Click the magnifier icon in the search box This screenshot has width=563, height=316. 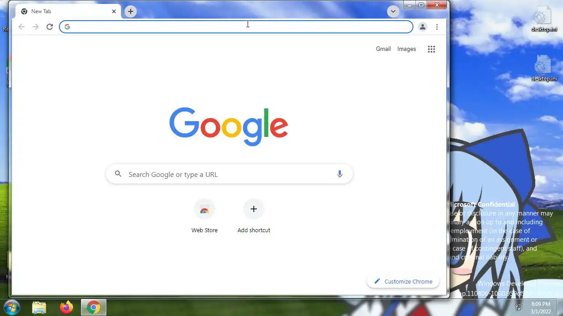coord(118,174)
